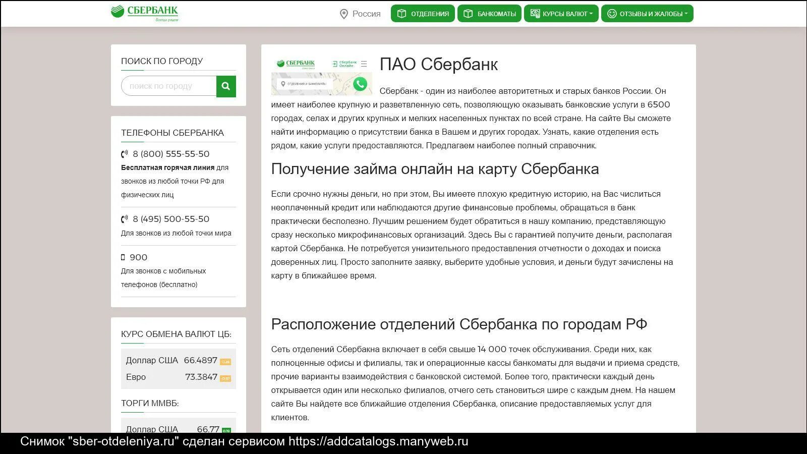Expand the Курсы валют dropdown

(561, 14)
